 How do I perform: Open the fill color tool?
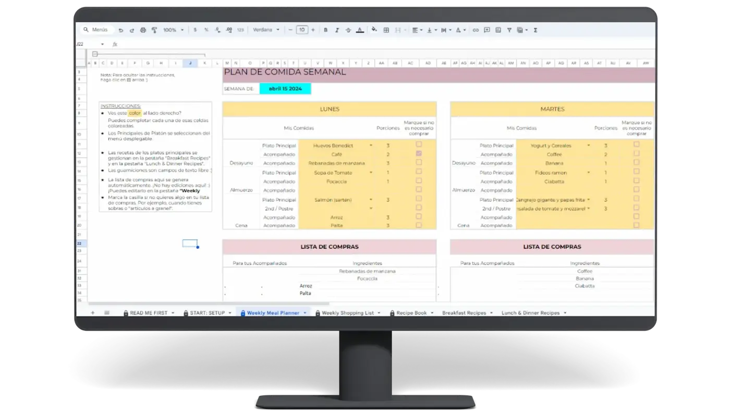click(374, 30)
